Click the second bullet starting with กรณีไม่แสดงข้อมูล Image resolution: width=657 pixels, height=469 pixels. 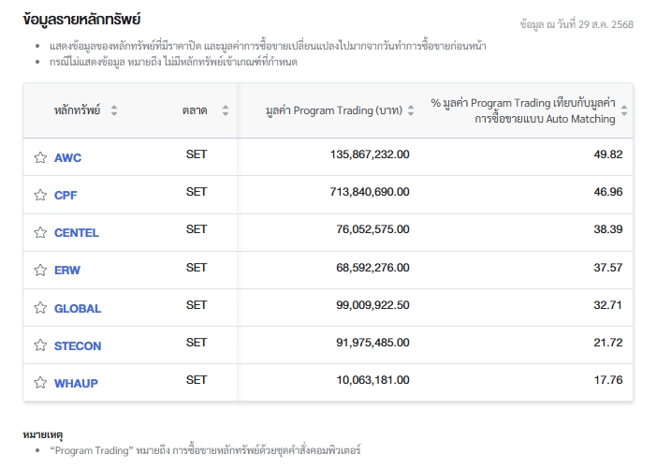(x=173, y=62)
